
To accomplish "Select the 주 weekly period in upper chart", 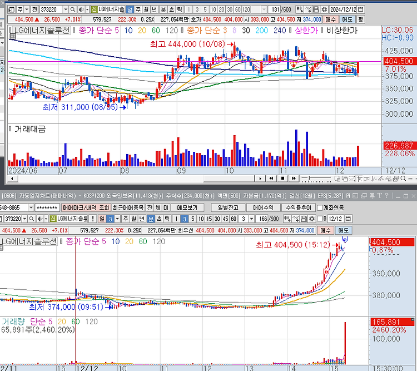I will point(138,10).
